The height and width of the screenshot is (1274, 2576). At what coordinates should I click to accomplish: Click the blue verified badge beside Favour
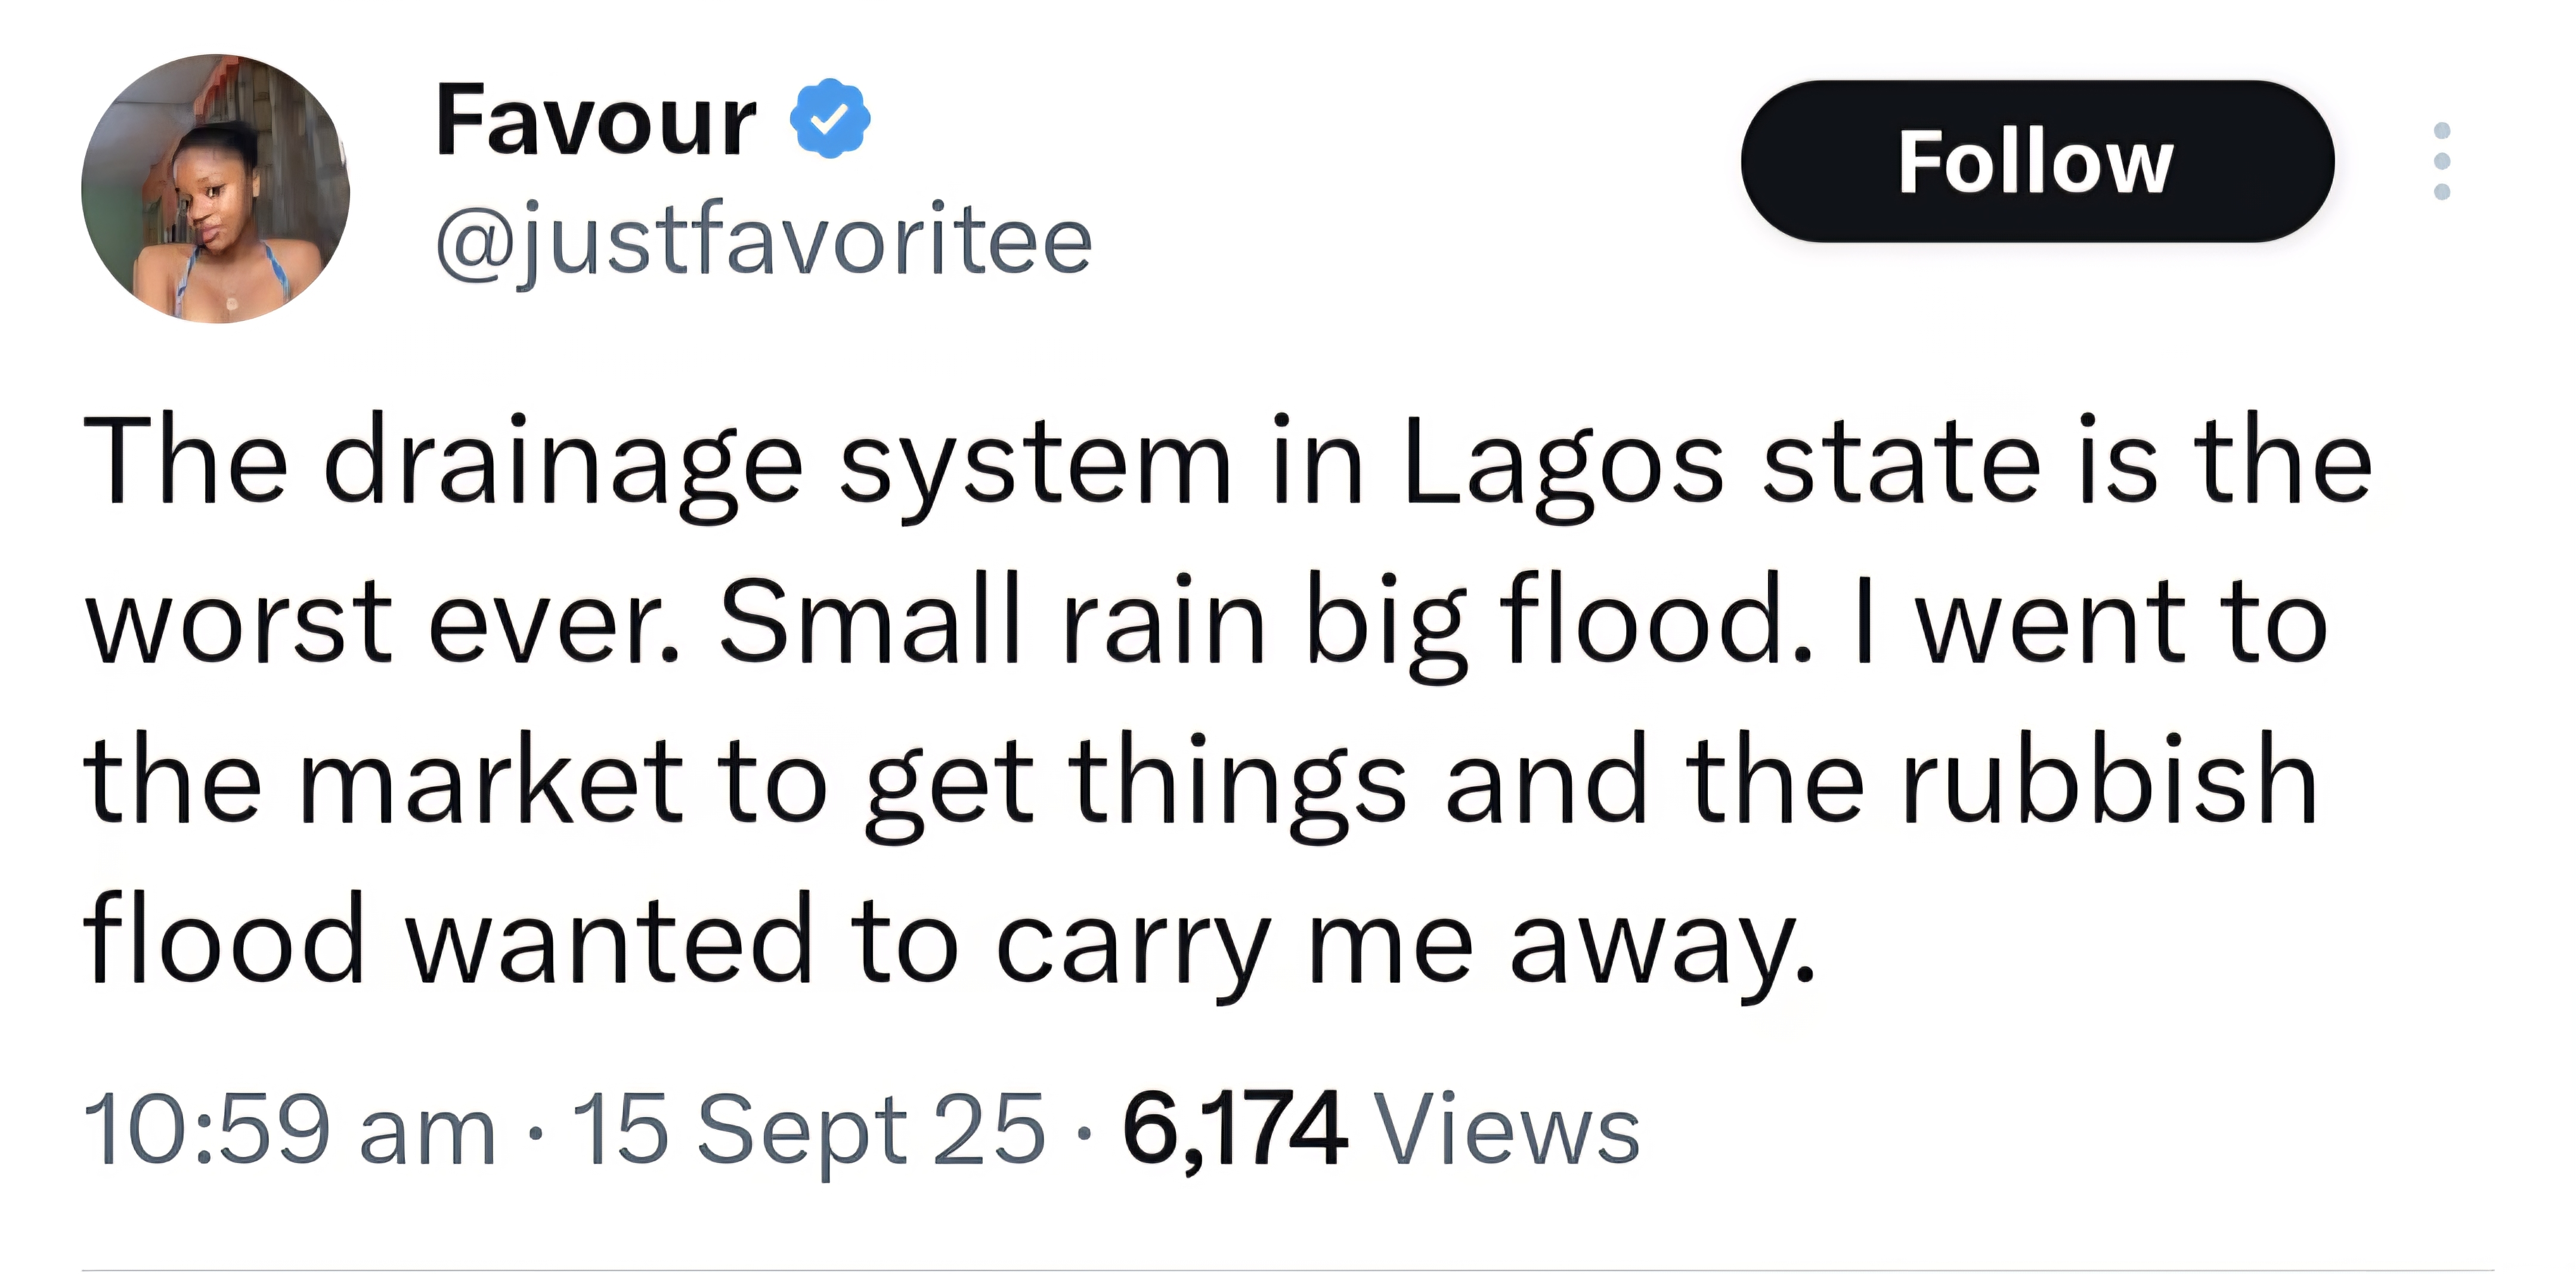(830, 119)
